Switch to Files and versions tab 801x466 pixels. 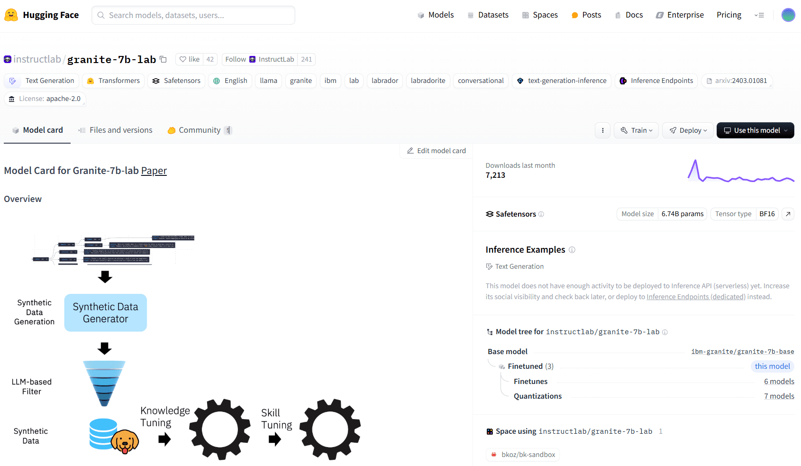coord(115,130)
